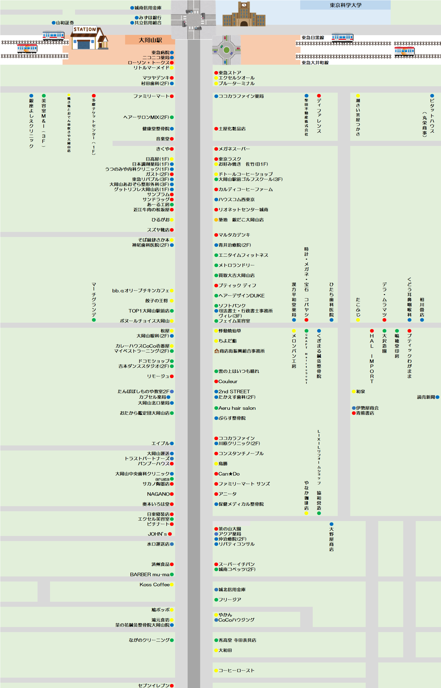Click the ブルーターミナル label

click(x=237, y=84)
